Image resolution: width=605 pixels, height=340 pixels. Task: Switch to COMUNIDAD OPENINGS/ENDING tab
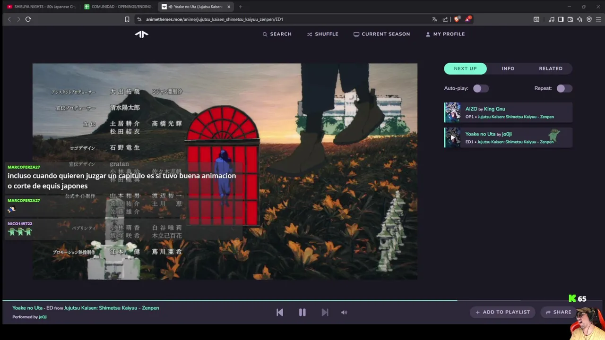click(118, 7)
